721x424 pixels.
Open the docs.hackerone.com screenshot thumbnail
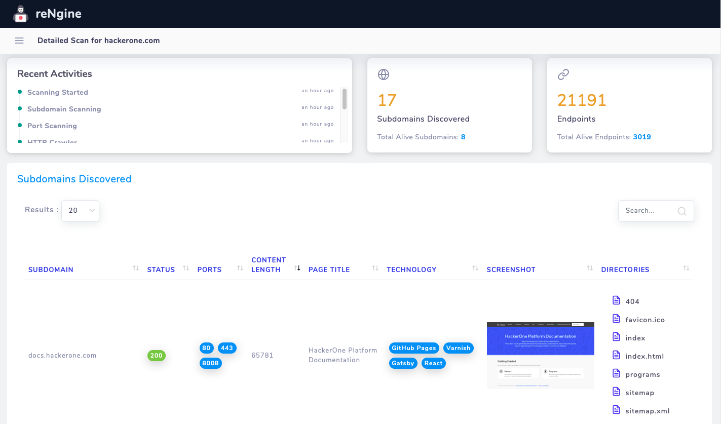(541, 356)
